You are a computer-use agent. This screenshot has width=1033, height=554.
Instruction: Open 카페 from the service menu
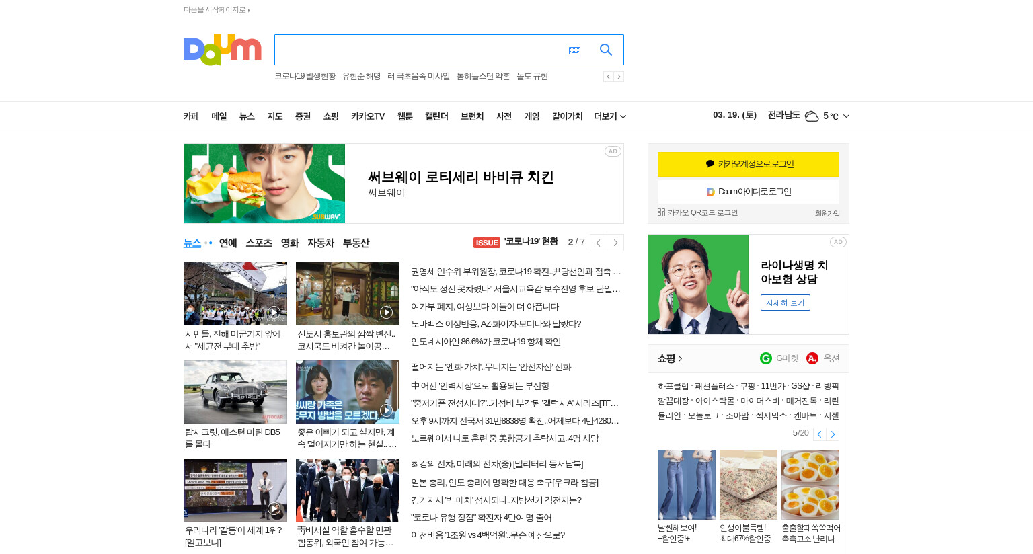(x=191, y=116)
